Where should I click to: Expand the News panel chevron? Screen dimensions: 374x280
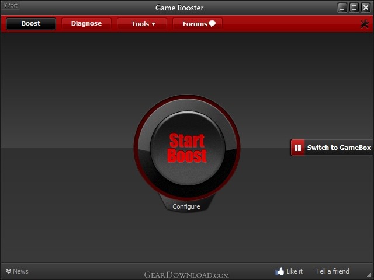[x=9, y=271]
